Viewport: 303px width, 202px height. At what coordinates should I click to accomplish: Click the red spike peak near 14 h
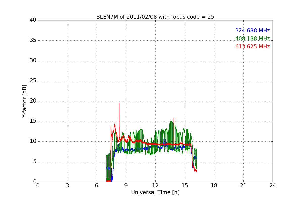pyautogui.click(x=174, y=118)
